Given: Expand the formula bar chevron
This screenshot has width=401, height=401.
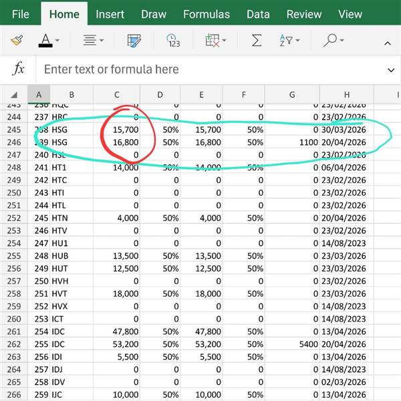Looking at the screenshot, I should click(x=391, y=70).
